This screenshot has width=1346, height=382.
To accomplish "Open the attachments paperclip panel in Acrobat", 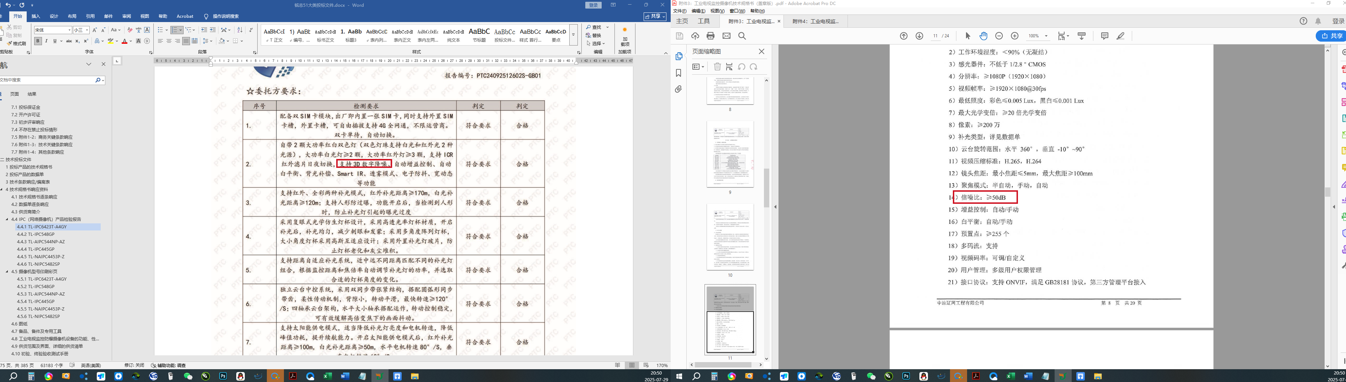I will pyautogui.click(x=678, y=89).
